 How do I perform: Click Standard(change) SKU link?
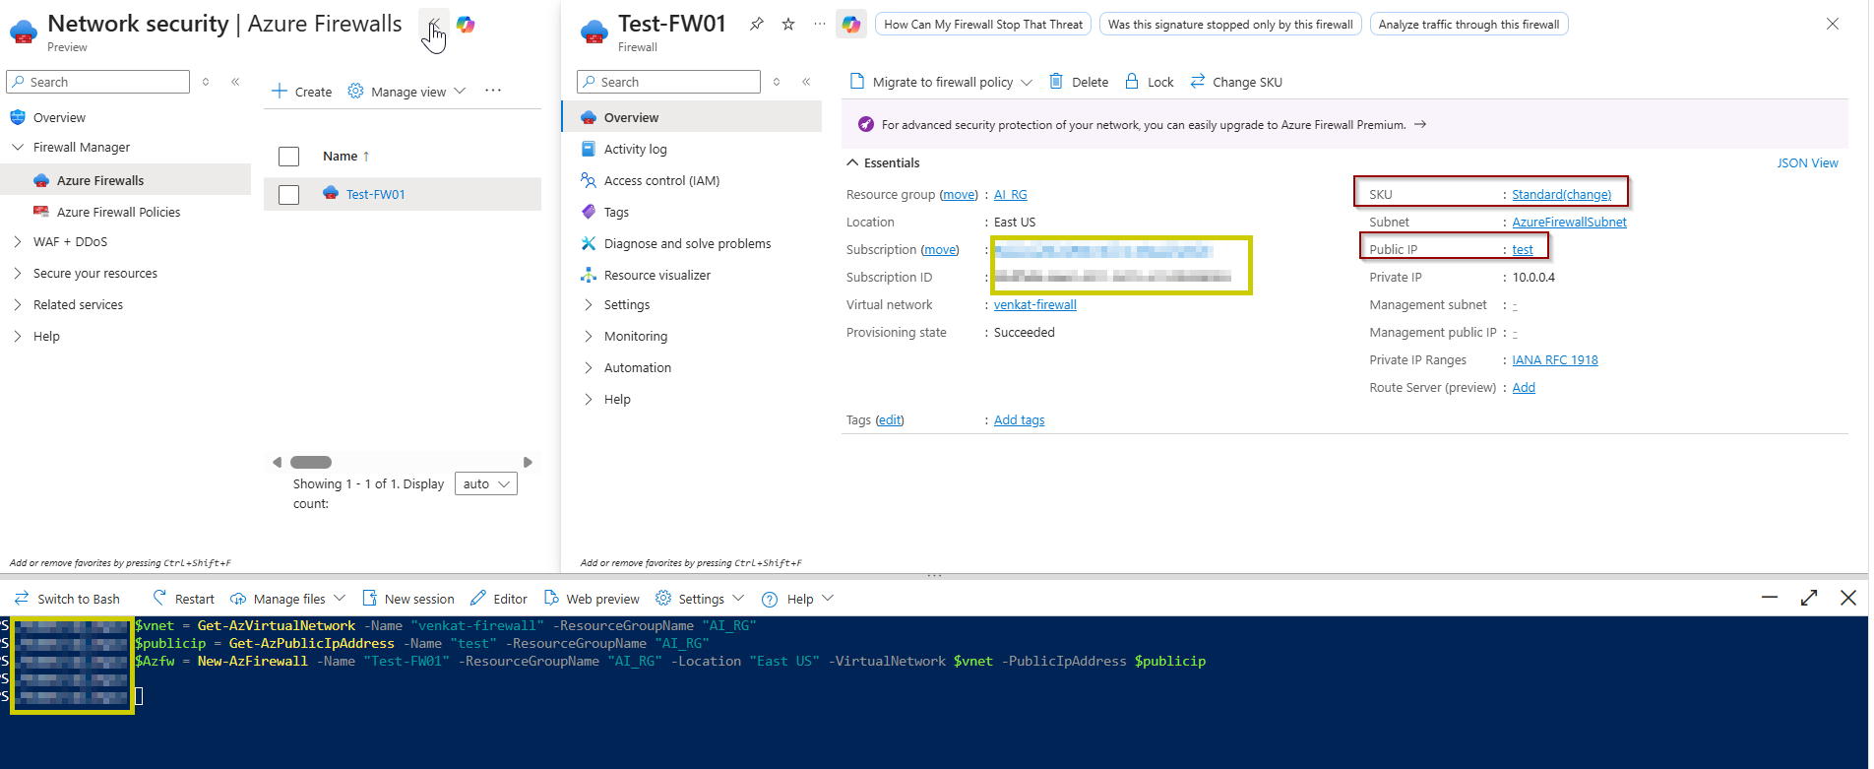(1562, 195)
